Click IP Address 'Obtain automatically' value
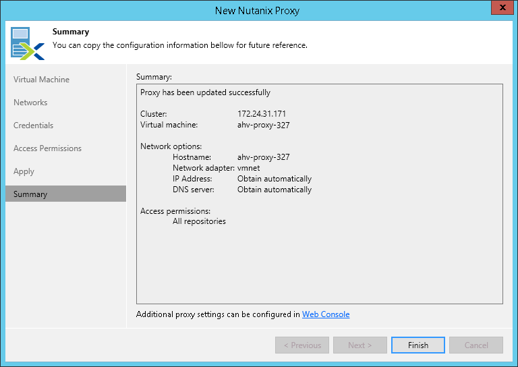The height and width of the screenshot is (367, 518). [x=275, y=179]
